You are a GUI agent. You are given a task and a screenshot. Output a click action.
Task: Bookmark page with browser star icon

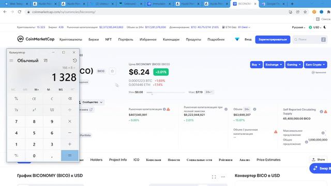tap(305, 12)
